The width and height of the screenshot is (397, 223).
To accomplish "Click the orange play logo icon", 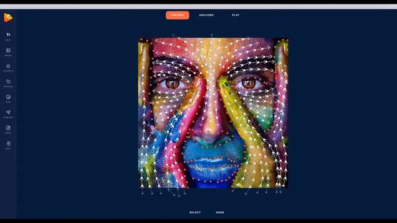I will click(x=8, y=18).
